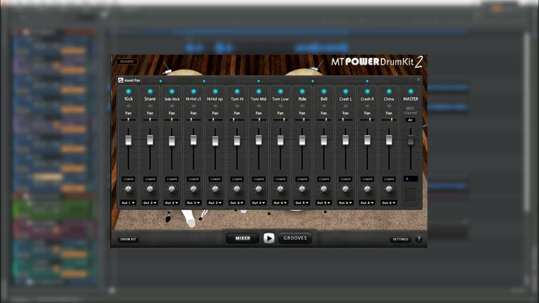This screenshot has width=539, height=303.
Task: Open the China Out 6 output dropdown
Action: click(389, 203)
